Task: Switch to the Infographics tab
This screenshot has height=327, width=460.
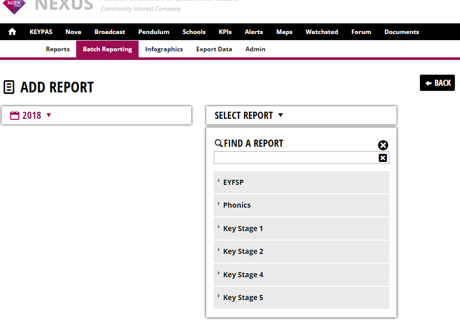Action: click(x=164, y=49)
